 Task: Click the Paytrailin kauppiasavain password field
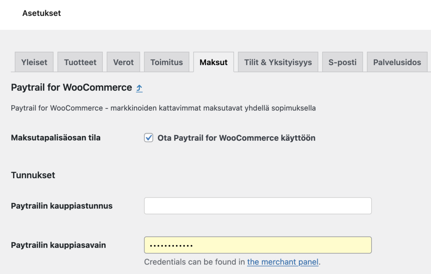(x=258, y=245)
